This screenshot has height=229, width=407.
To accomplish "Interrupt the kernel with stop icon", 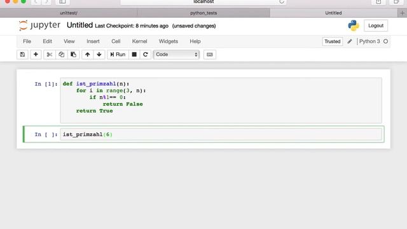I will coord(134,55).
